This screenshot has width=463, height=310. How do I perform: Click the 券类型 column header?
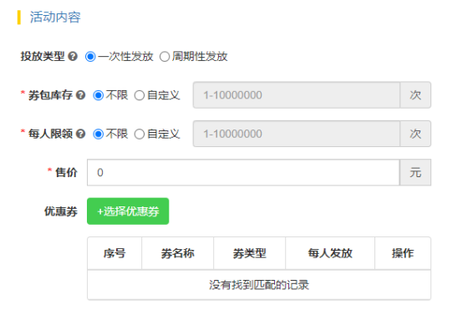(x=250, y=253)
